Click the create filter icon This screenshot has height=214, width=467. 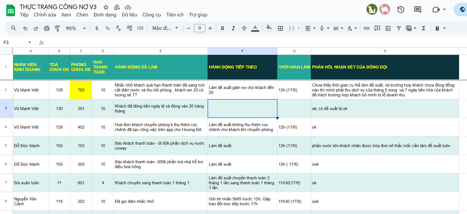pyautogui.click(x=399, y=28)
